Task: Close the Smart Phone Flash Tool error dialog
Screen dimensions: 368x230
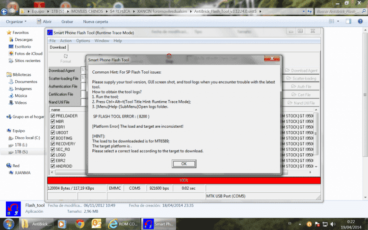Action: (x=272, y=58)
